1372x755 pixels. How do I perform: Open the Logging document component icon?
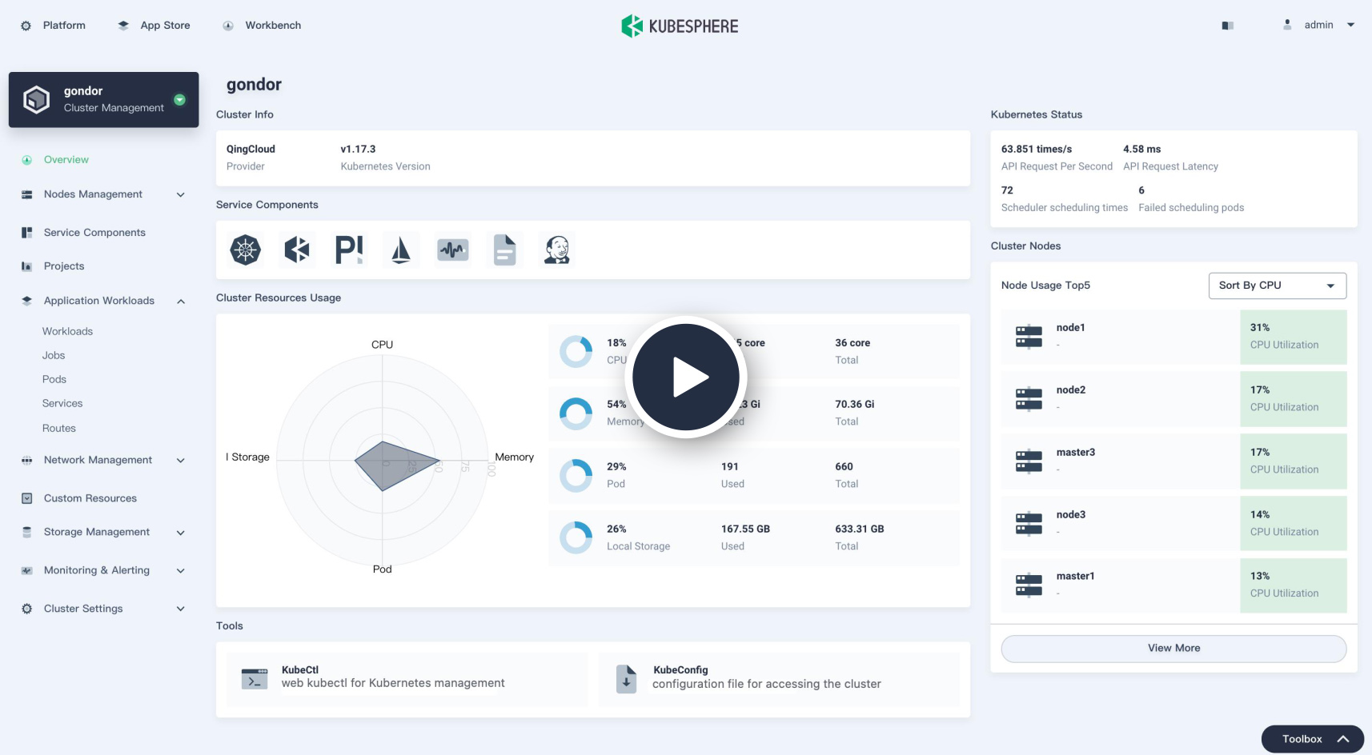pos(505,250)
